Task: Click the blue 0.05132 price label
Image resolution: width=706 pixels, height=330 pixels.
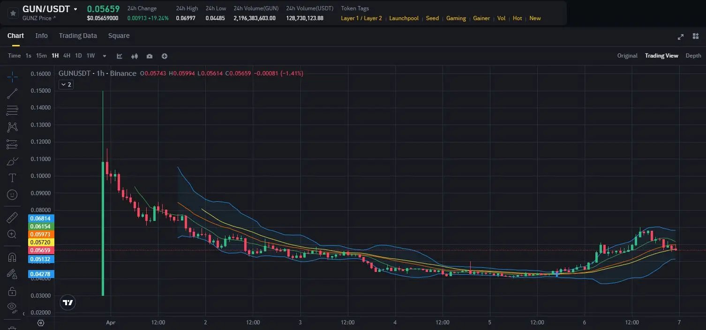Action: (x=42, y=259)
